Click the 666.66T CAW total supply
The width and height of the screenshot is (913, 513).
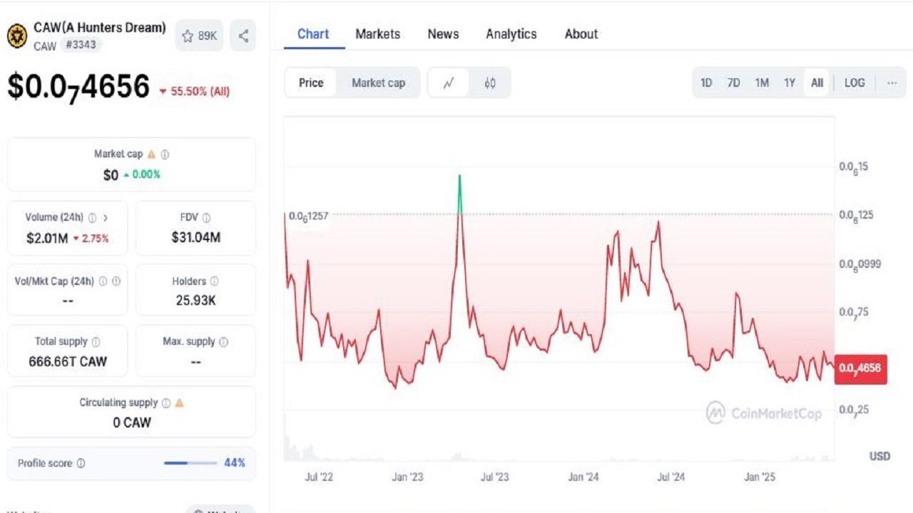coord(68,362)
